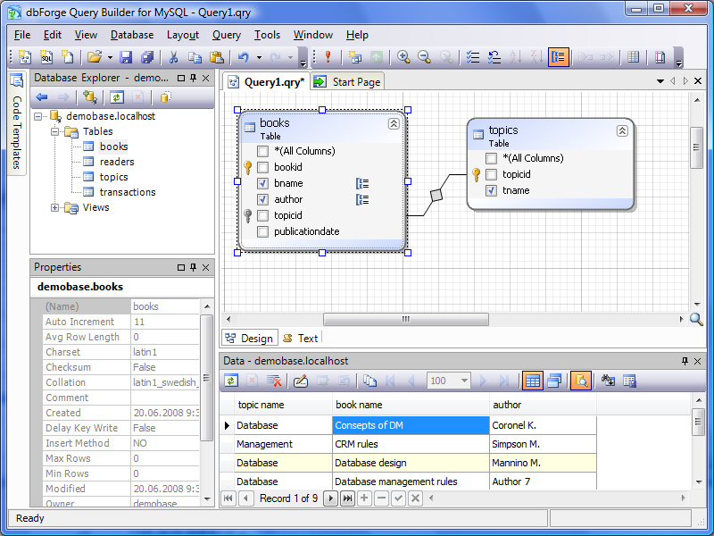Screen dimensions: 714x536
Task: Create a new query document from toolbar
Action: click(25, 57)
